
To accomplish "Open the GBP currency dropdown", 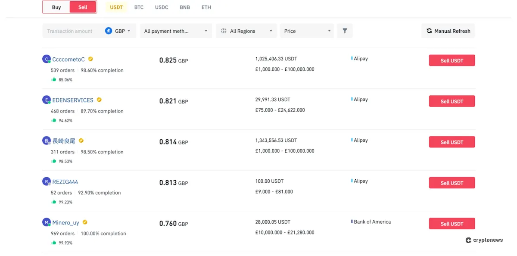I will 120,31.
